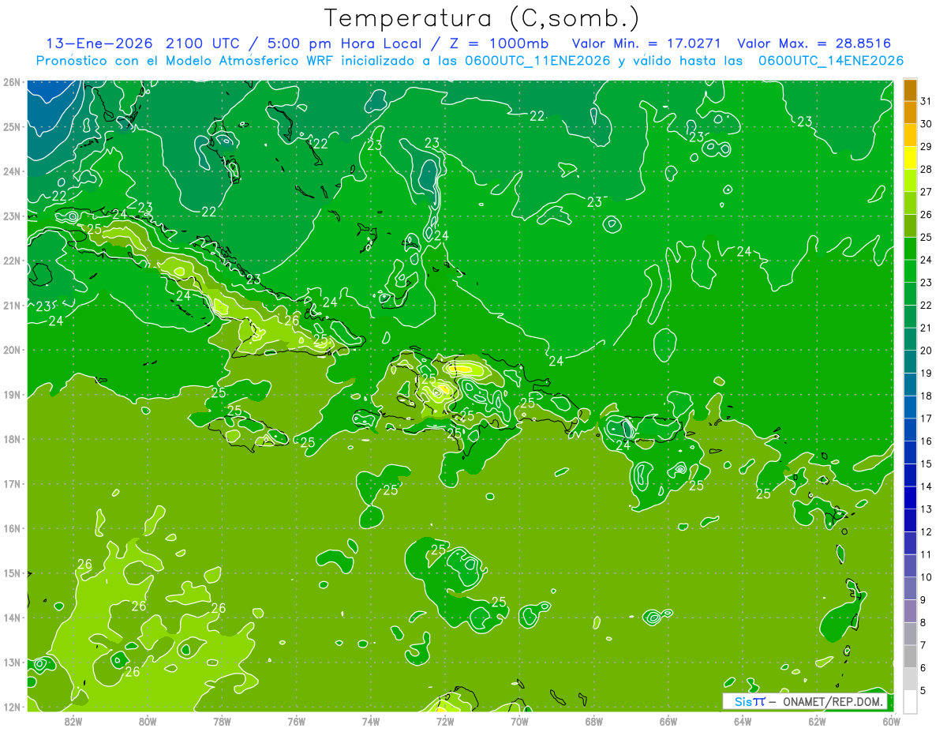The width and height of the screenshot is (947, 732).
Task: Click the purple swatch between color bar labels 9 and 10
Action: click(910, 588)
